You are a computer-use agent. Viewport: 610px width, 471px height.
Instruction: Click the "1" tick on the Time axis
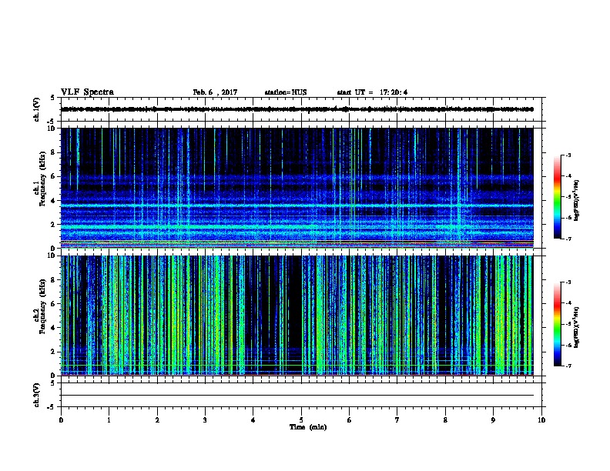pyautogui.click(x=109, y=420)
